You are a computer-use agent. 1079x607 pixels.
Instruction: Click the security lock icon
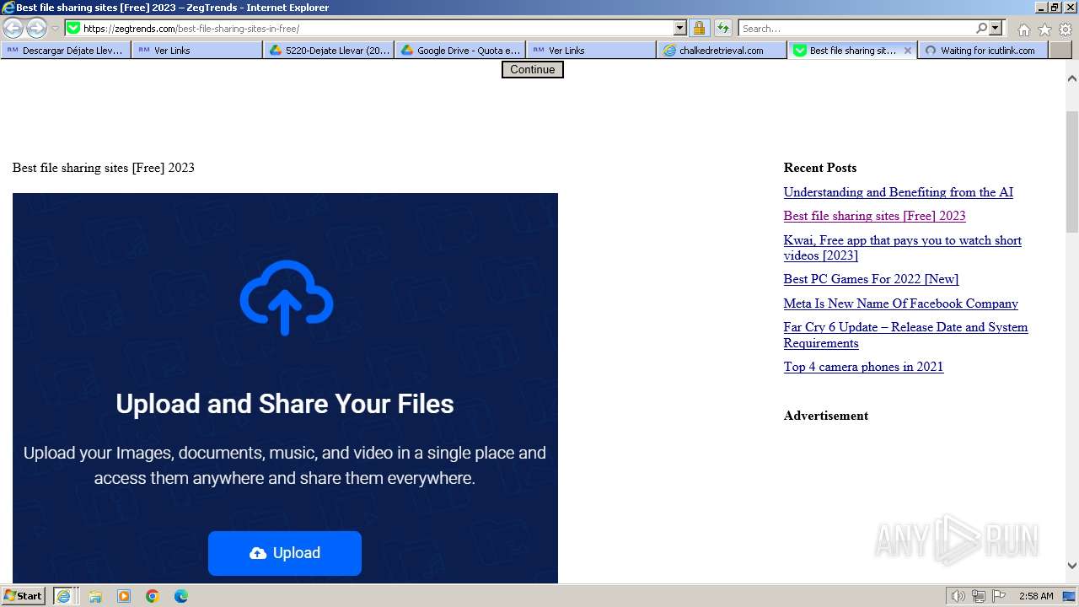point(699,28)
